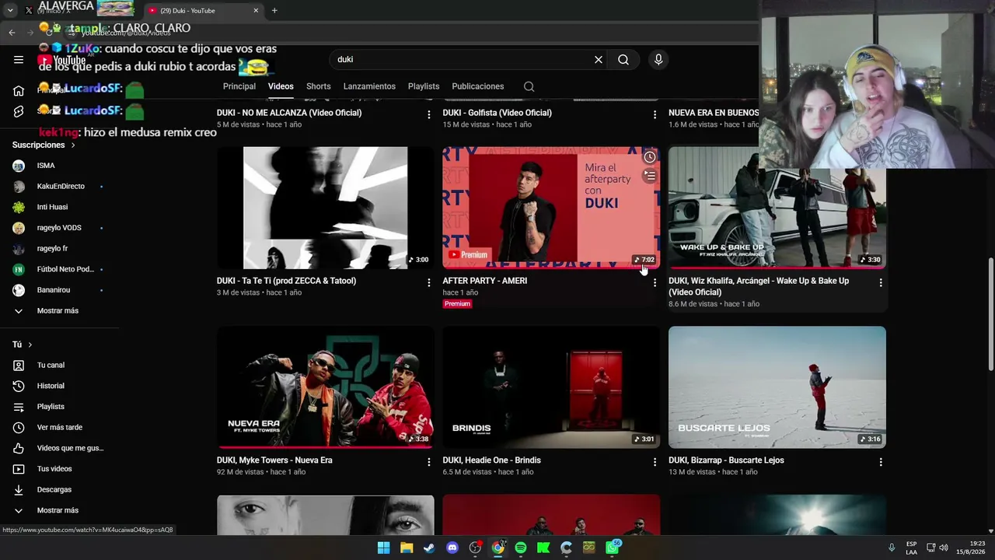Clear the search box with the X
The height and width of the screenshot is (560, 995).
(x=599, y=60)
